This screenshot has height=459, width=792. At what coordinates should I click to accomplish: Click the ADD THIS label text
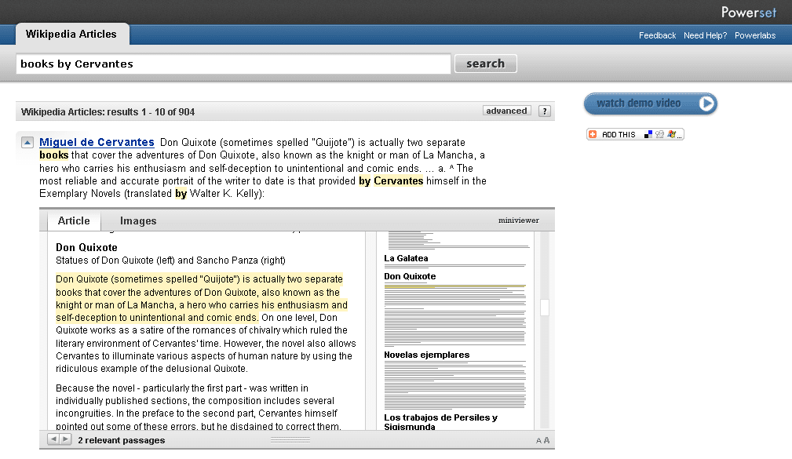(619, 134)
